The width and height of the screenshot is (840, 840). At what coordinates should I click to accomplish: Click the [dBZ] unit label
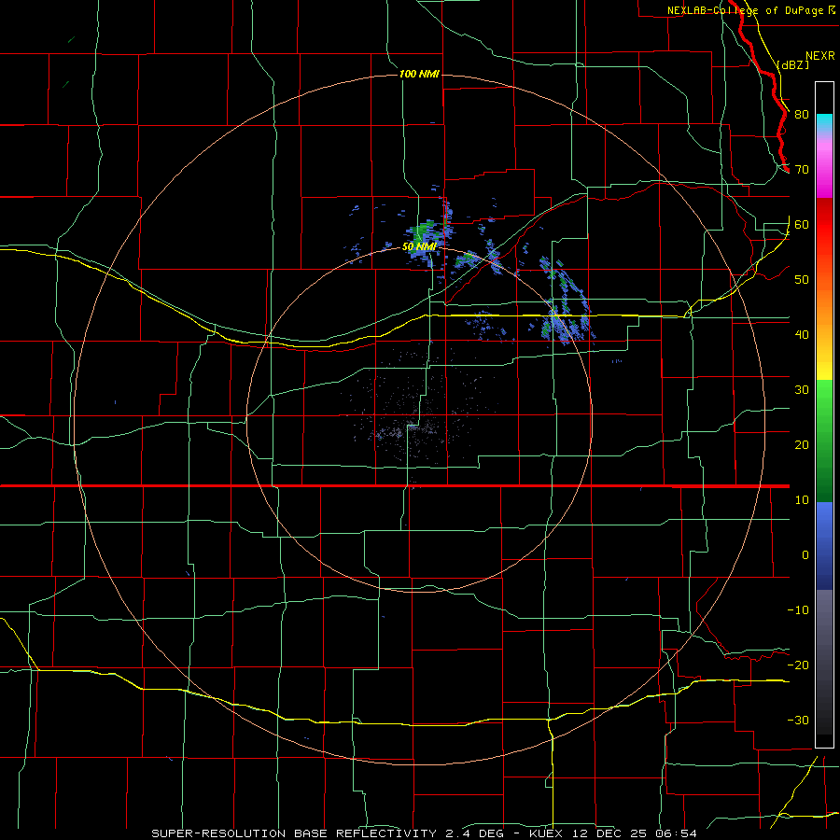(x=793, y=64)
